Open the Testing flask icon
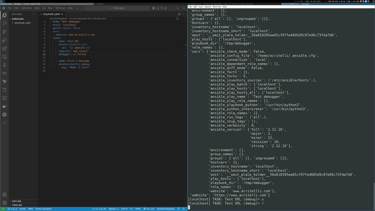375x211 pixels. [4, 65]
